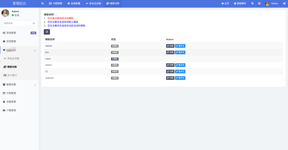Click the hamburger menu toggle icon
The width and height of the screenshot is (288, 150).
tap(42, 3)
